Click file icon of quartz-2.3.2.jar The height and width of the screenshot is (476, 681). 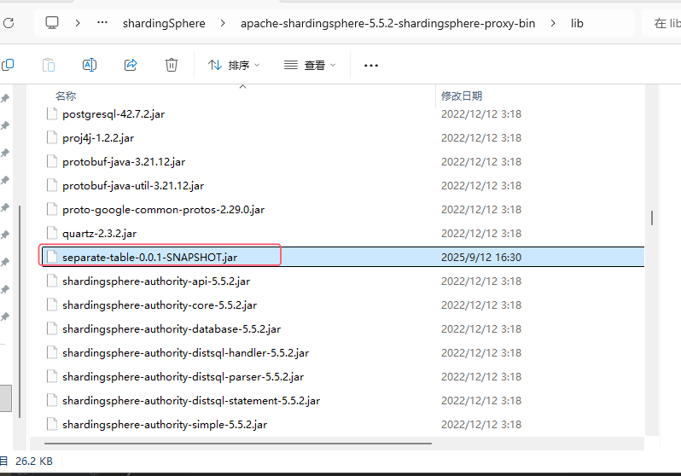[52, 233]
